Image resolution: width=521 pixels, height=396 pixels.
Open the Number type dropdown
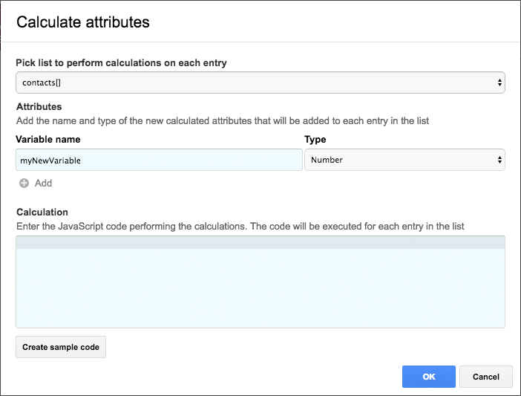click(404, 160)
